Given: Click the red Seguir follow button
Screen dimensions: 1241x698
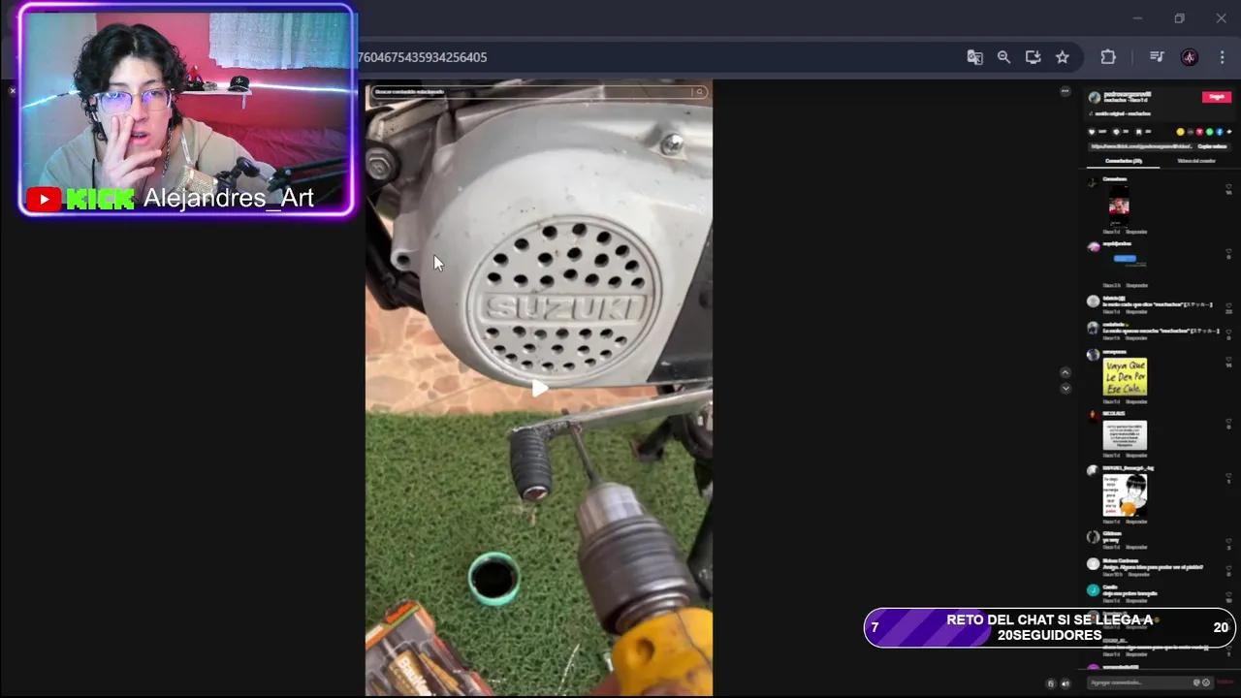Looking at the screenshot, I should [x=1217, y=97].
